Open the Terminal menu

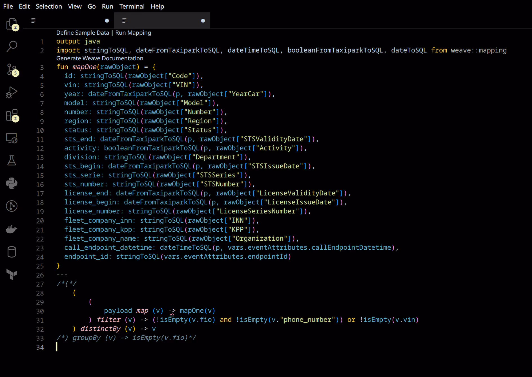tap(132, 6)
